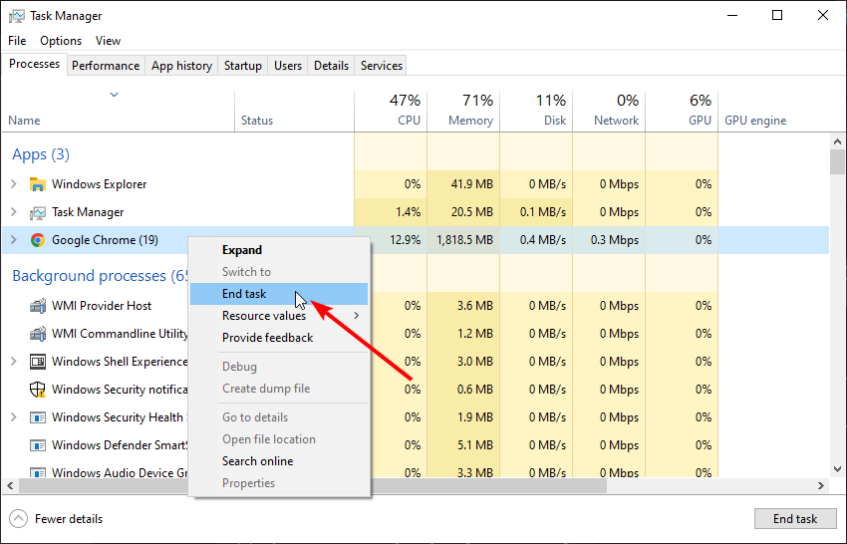847x544 pixels.
Task: Open the File menu
Action: 17,41
